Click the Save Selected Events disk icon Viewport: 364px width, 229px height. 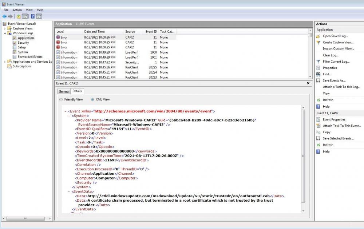coord(318,138)
